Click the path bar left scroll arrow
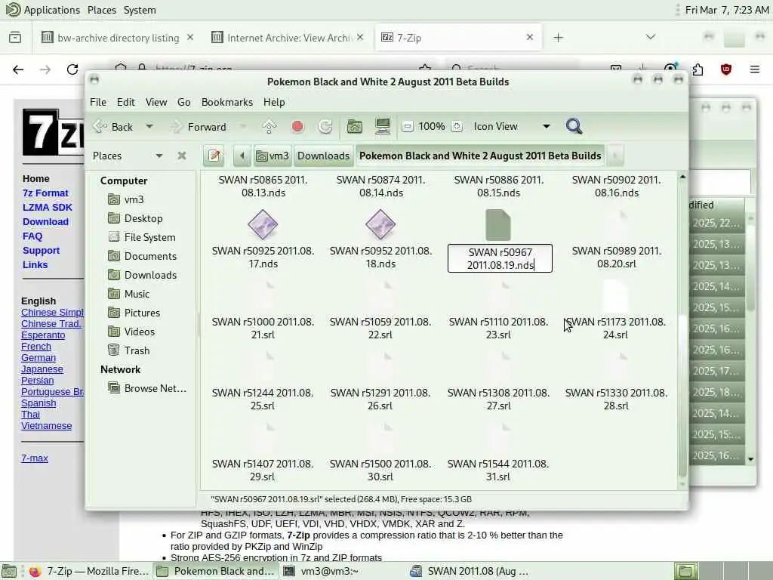The width and height of the screenshot is (773, 580). click(242, 156)
